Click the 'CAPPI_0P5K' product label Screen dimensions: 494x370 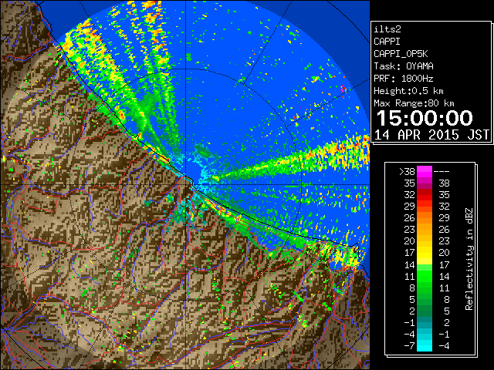(401, 54)
